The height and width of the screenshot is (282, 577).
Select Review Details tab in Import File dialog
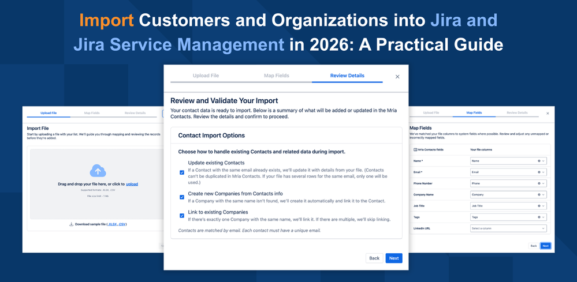tap(135, 112)
